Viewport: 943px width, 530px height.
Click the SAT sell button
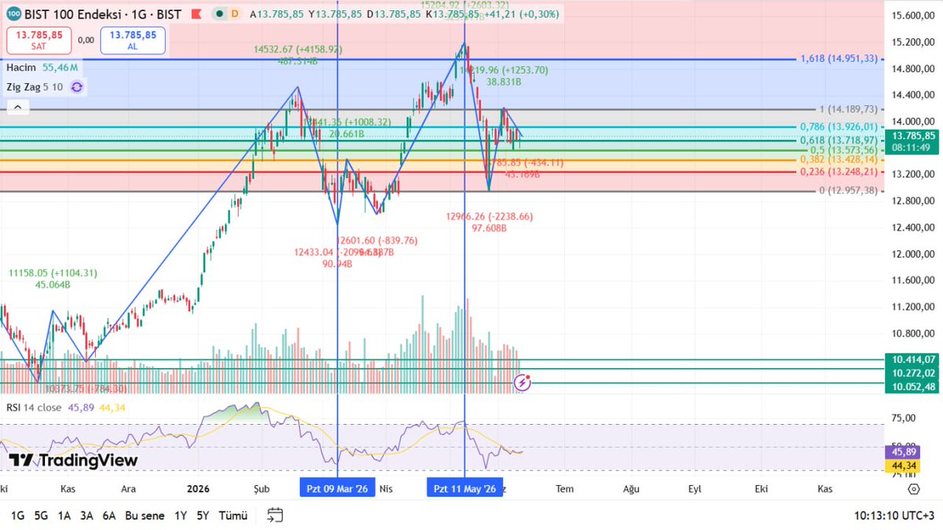click(x=39, y=41)
